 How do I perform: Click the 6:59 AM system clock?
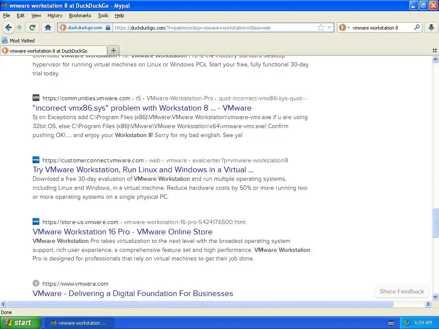(x=423, y=323)
